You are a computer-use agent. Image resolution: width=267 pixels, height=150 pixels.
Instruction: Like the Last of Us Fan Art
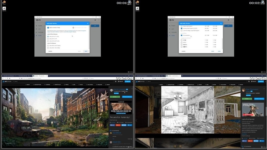[247, 99]
